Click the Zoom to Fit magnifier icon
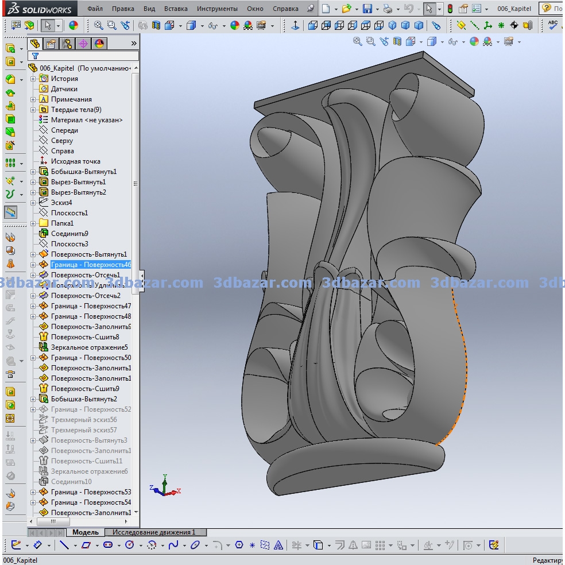The width and height of the screenshot is (565, 565). 98,25
